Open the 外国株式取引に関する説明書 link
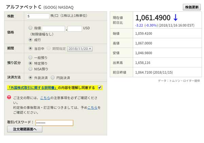 [x=32, y=88]
